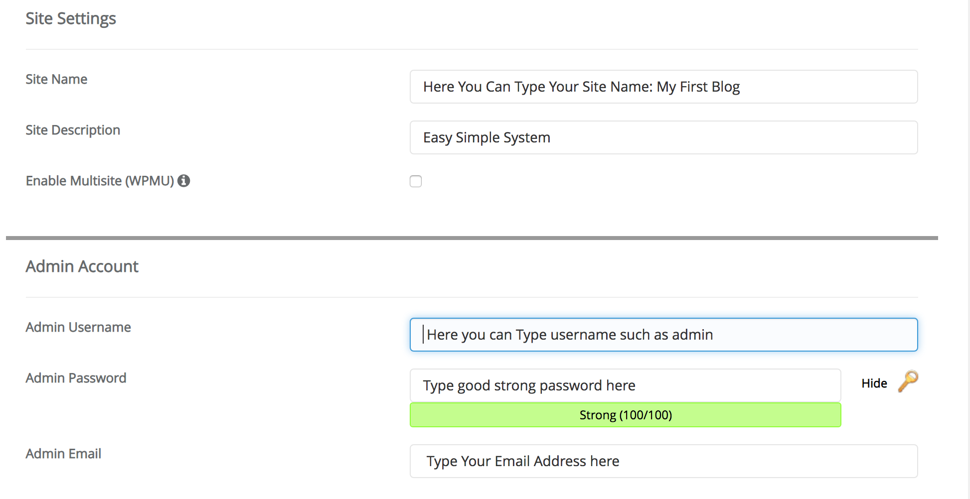Click the Site Settings heading
This screenshot has height=499, width=970.
(x=71, y=18)
